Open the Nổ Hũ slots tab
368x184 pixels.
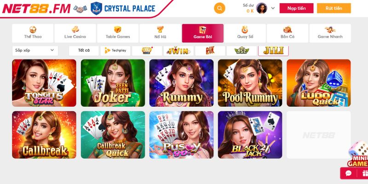tap(160, 33)
